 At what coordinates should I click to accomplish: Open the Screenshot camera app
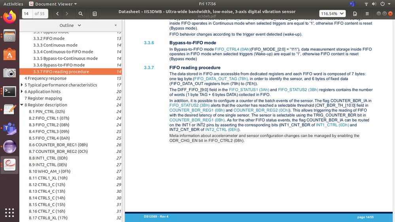pyautogui.click(x=9, y=73)
